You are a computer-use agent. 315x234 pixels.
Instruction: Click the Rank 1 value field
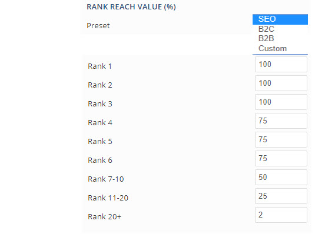point(281,65)
